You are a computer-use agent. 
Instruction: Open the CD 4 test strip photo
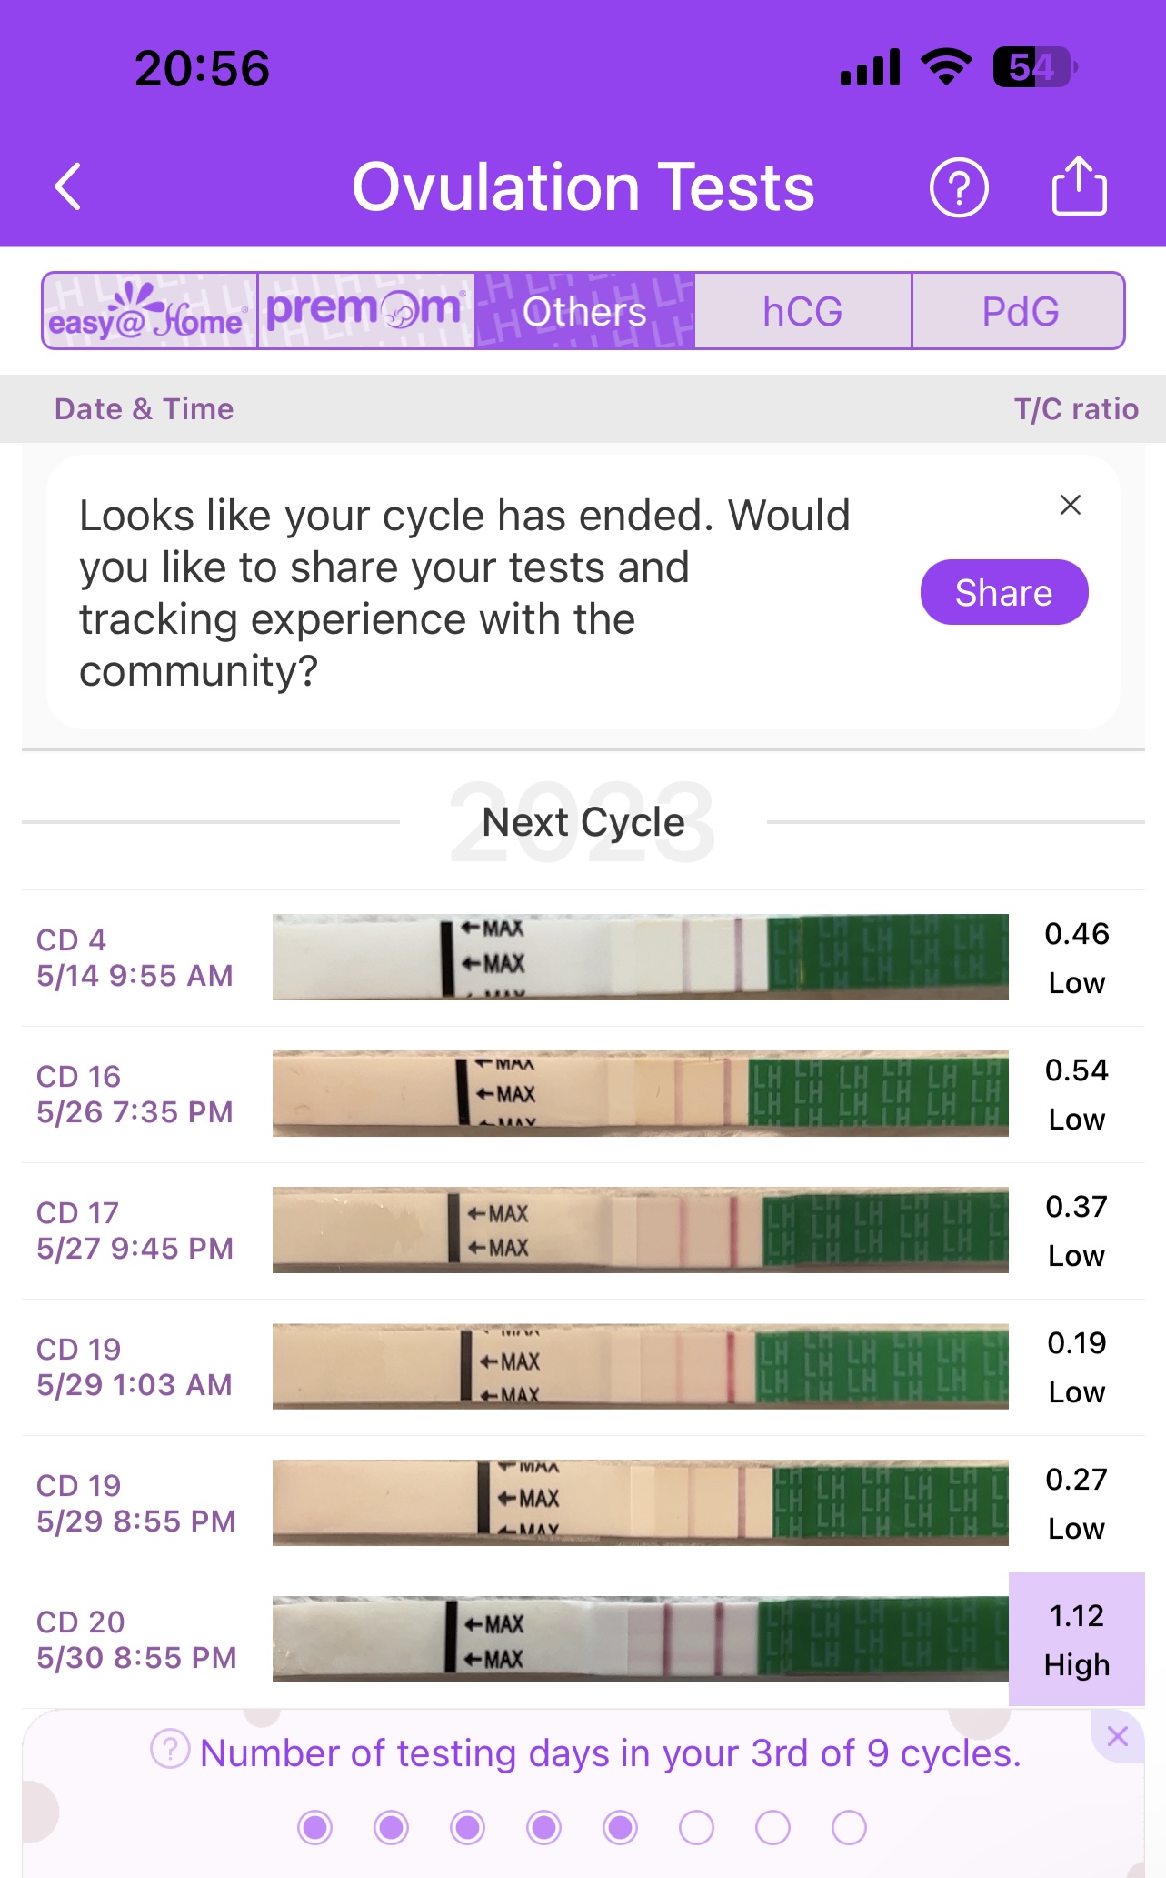pos(640,957)
